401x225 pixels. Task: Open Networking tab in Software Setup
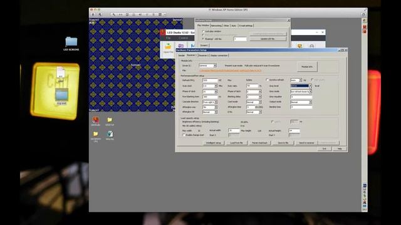pos(216,26)
